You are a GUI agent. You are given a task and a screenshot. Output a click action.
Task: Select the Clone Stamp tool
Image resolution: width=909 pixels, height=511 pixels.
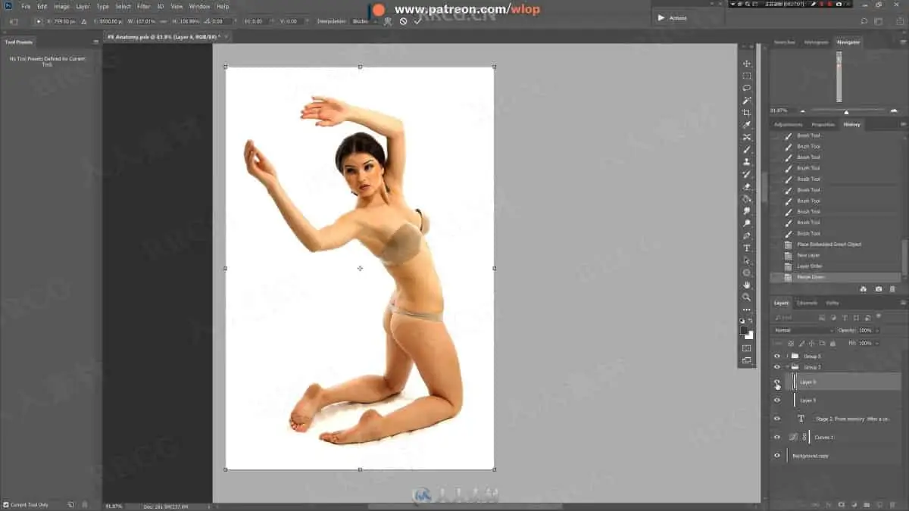coord(747,162)
